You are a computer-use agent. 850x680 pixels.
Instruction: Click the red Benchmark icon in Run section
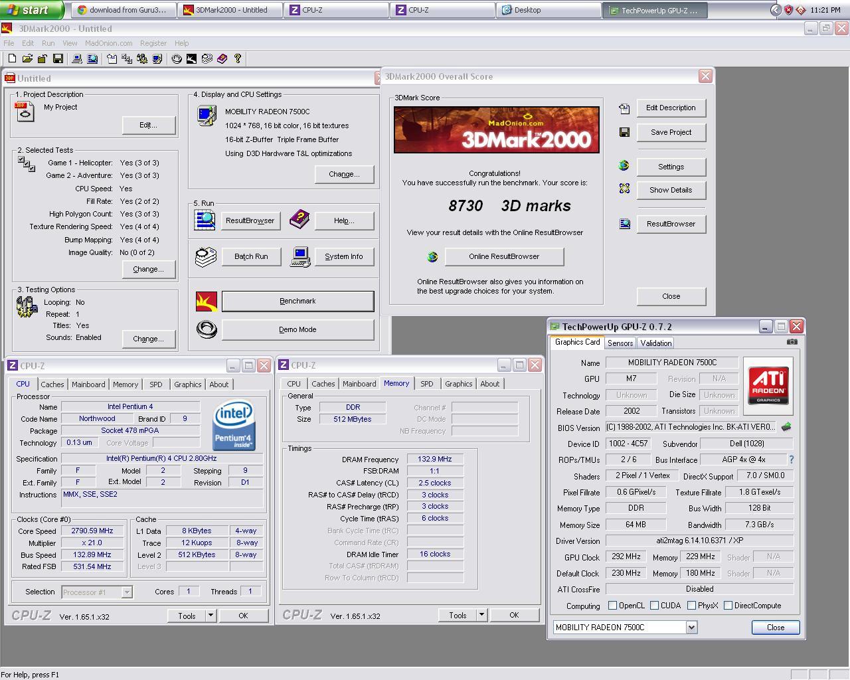(207, 301)
